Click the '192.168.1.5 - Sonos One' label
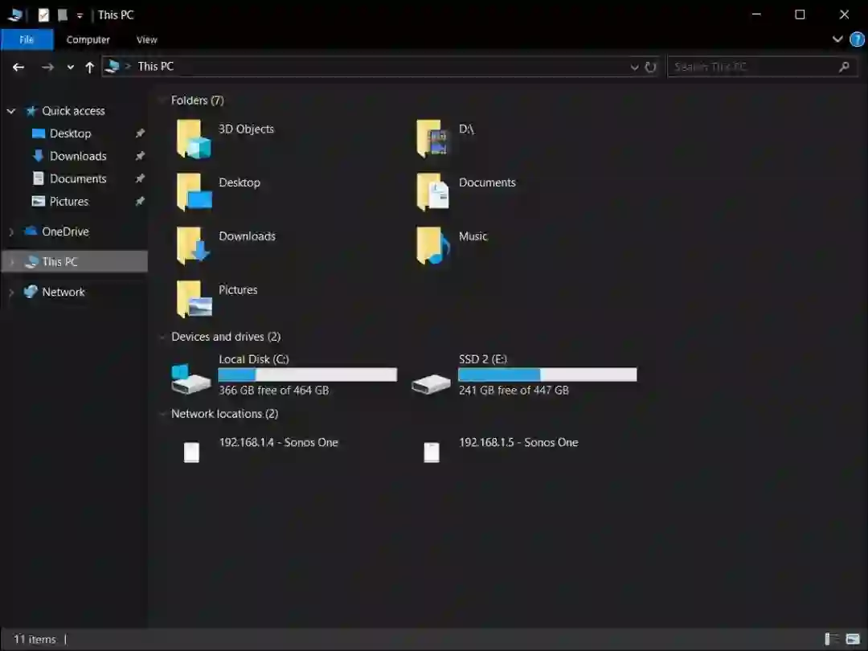Image resolution: width=868 pixels, height=651 pixels. [x=518, y=442]
